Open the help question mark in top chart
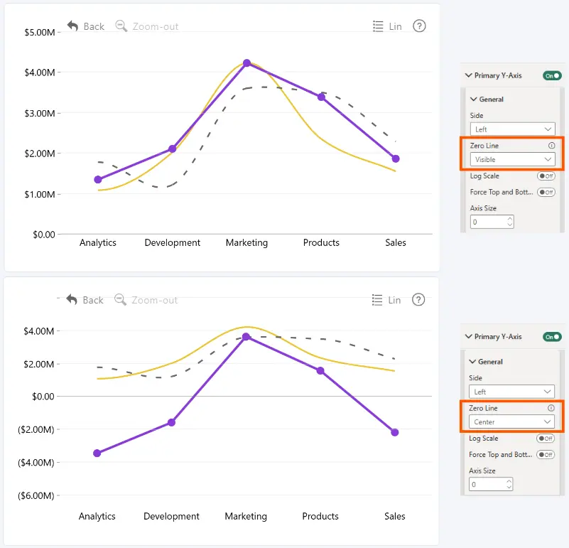This screenshot has width=569, height=548. pyautogui.click(x=419, y=26)
